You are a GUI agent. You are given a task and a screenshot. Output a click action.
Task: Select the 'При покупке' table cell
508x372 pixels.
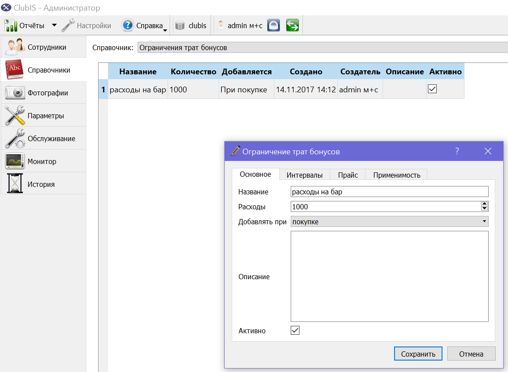pyautogui.click(x=247, y=89)
